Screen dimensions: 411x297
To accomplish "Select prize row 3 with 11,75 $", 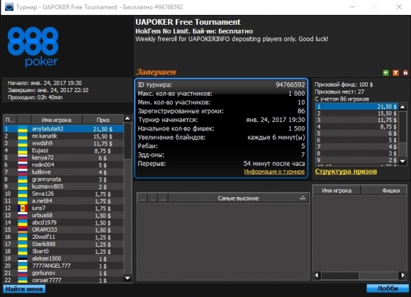I will click(357, 120).
